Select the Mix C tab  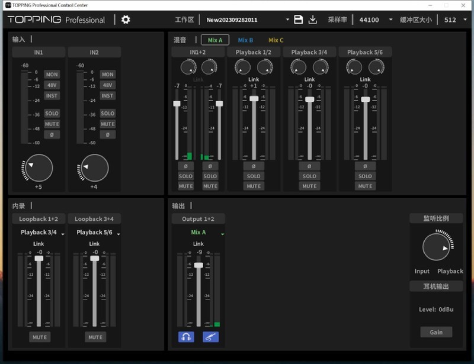(x=276, y=40)
